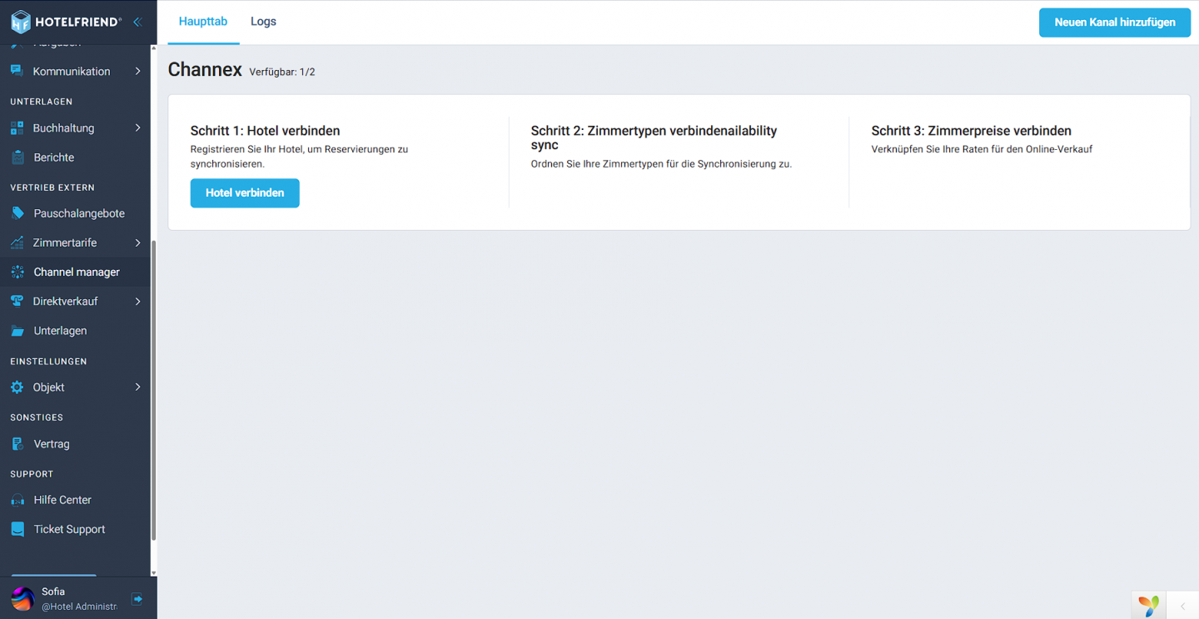The image size is (1199, 619).
Task: Click the Channex heading
Action: pos(205,70)
